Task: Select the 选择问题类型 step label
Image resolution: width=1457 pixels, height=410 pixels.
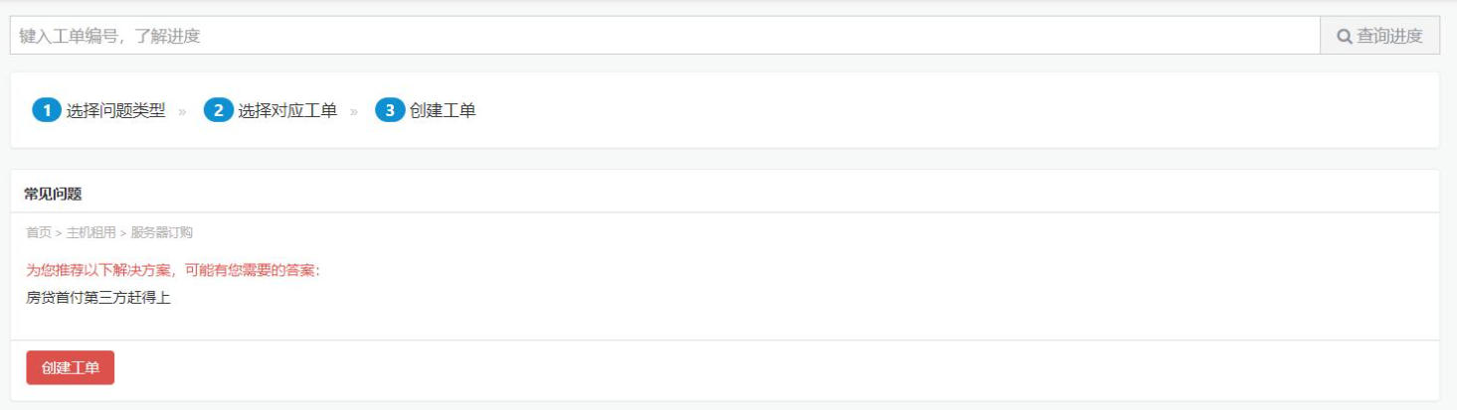Action: pyautogui.click(x=115, y=110)
